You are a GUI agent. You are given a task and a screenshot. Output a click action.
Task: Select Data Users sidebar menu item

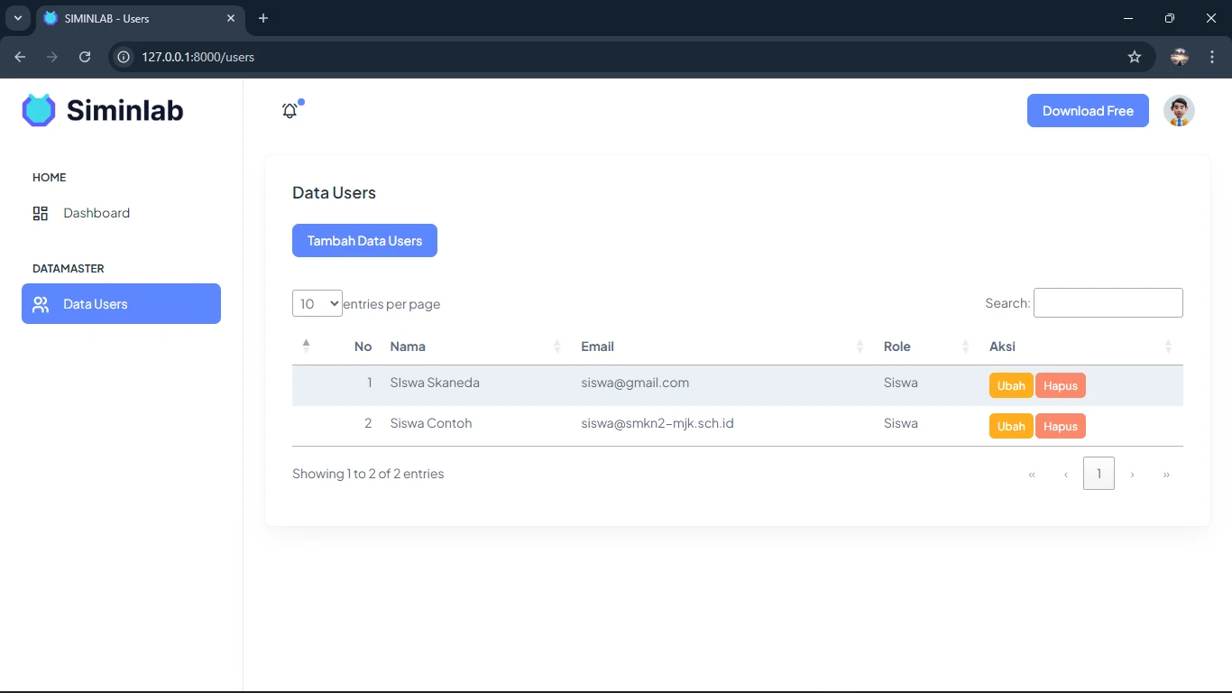[x=121, y=304]
